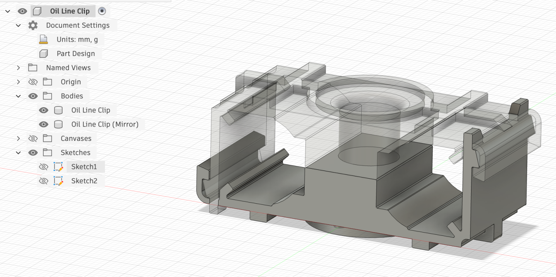The height and width of the screenshot is (277, 556).
Task: Select the root Oil Line Clip label
Action: 70,11
